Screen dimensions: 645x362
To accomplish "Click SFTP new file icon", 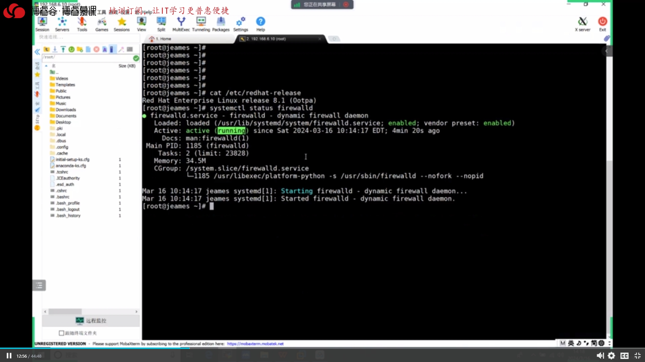I will coord(88,49).
